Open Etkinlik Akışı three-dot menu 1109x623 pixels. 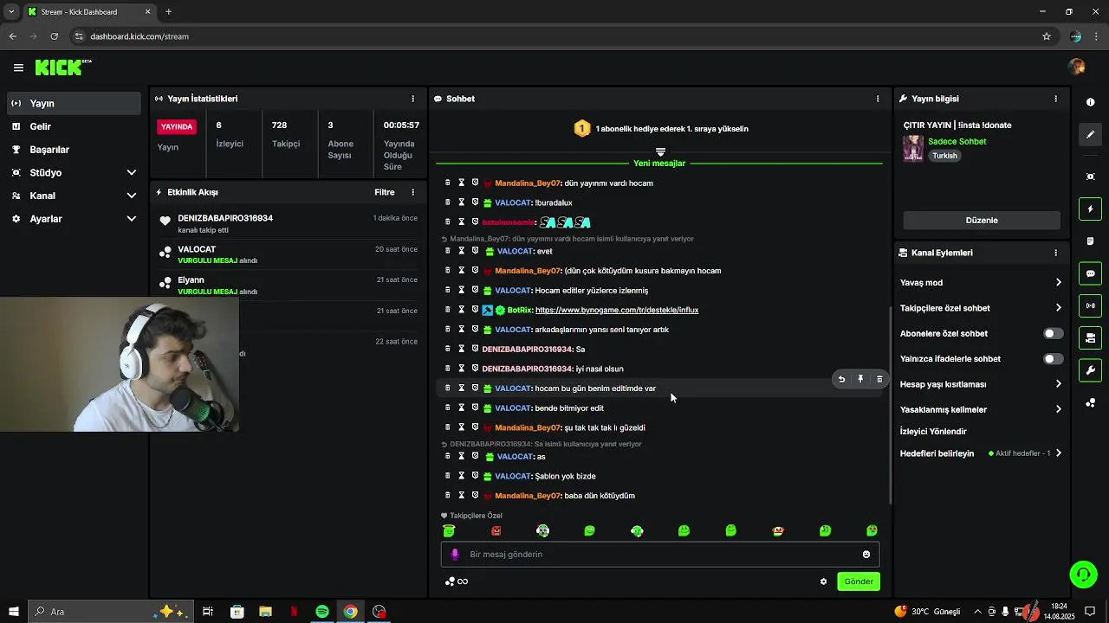[412, 192]
